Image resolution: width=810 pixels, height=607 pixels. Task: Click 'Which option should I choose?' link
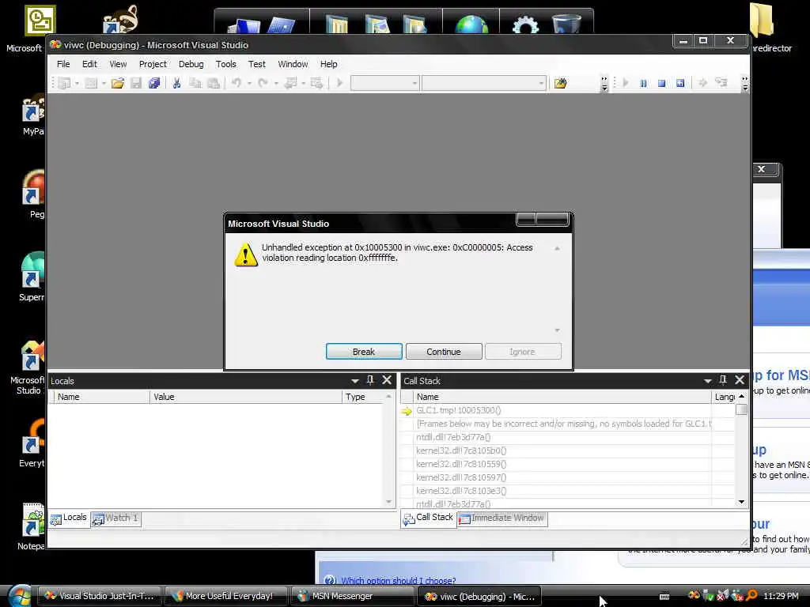pyautogui.click(x=399, y=581)
